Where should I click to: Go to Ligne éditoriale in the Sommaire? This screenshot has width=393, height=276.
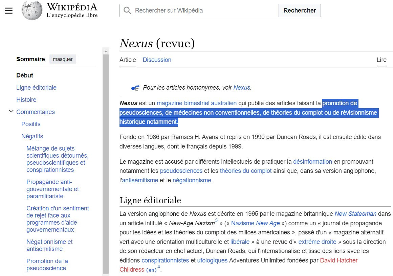point(36,88)
